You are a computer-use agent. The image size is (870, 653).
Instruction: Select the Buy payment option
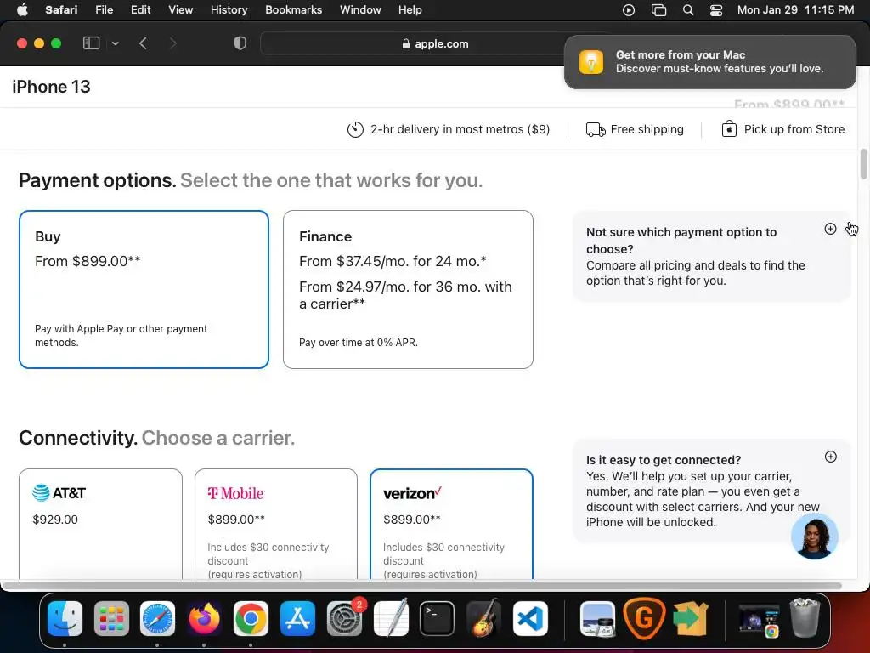point(144,289)
